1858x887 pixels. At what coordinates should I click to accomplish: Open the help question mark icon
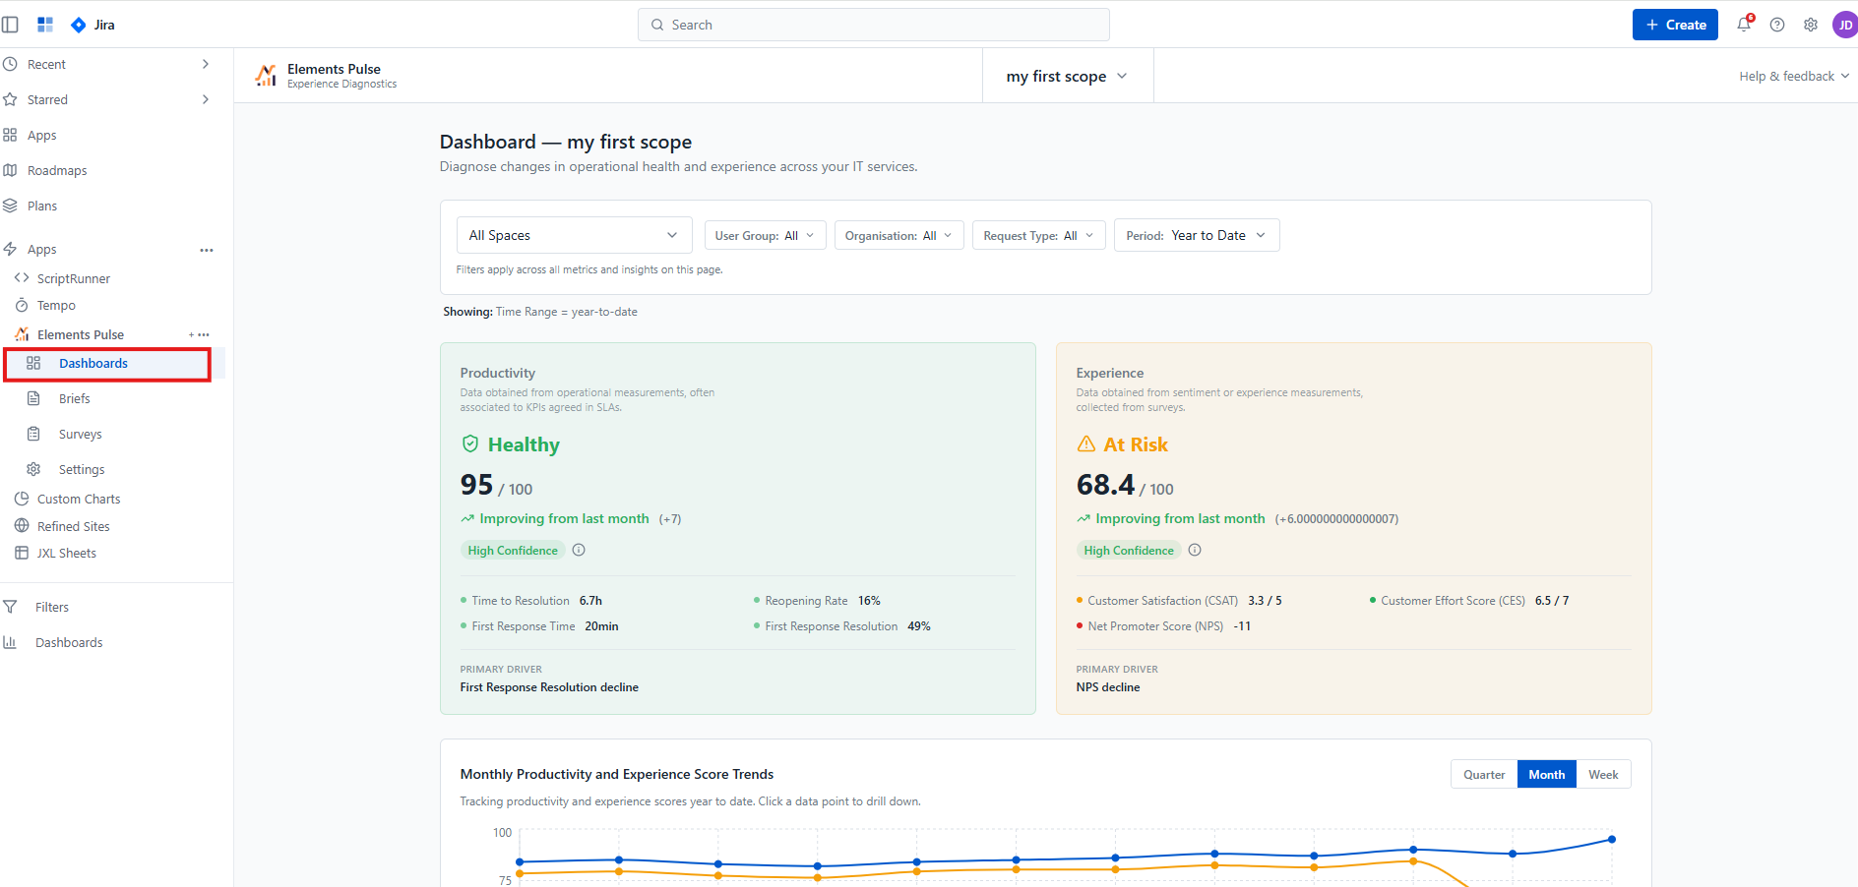(x=1777, y=25)
